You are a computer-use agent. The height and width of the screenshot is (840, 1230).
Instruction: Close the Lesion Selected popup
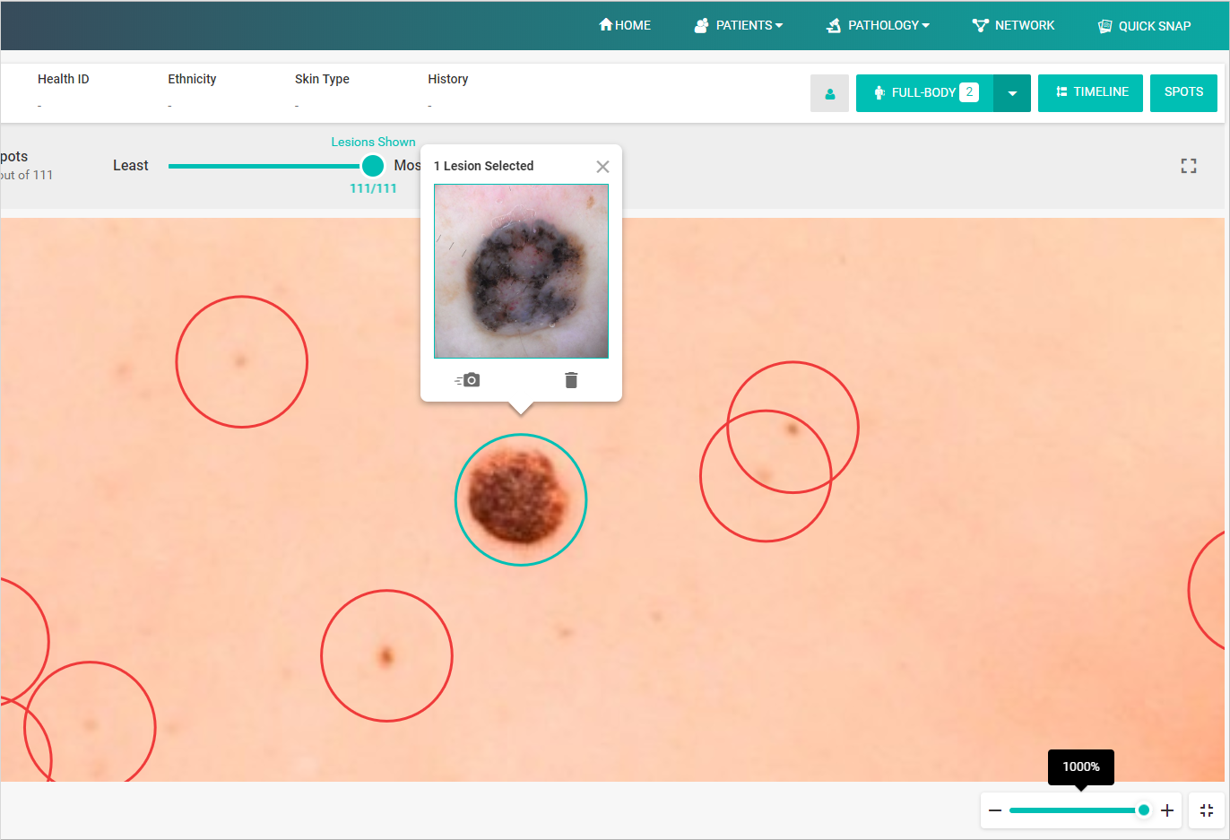click(602, 167)
